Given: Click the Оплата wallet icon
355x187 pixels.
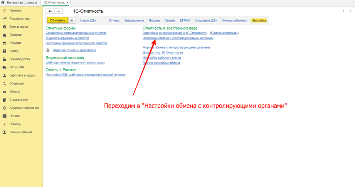Looking at the screenshot, I should tap(4, 116).
